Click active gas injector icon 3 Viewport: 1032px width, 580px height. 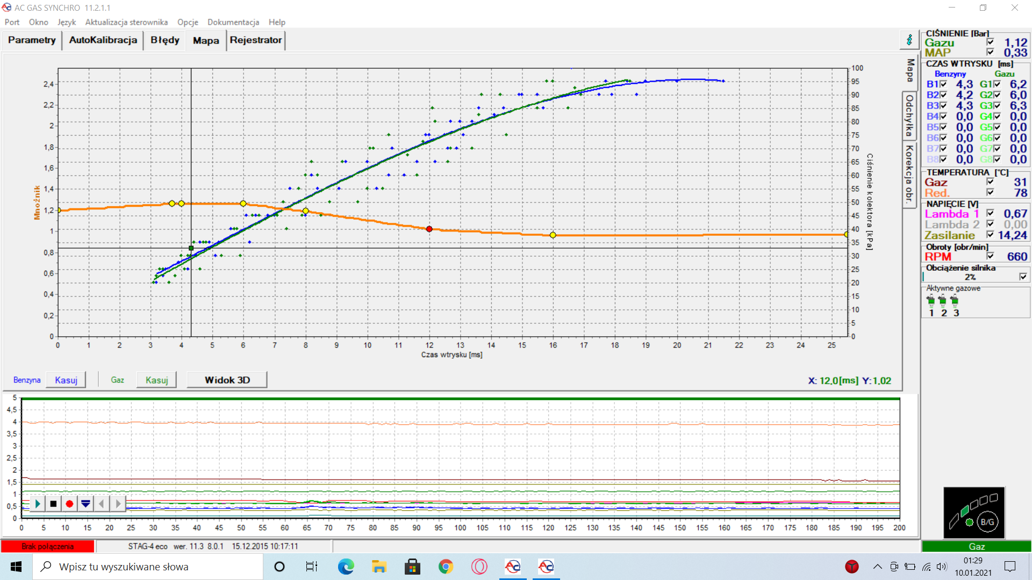955,300
